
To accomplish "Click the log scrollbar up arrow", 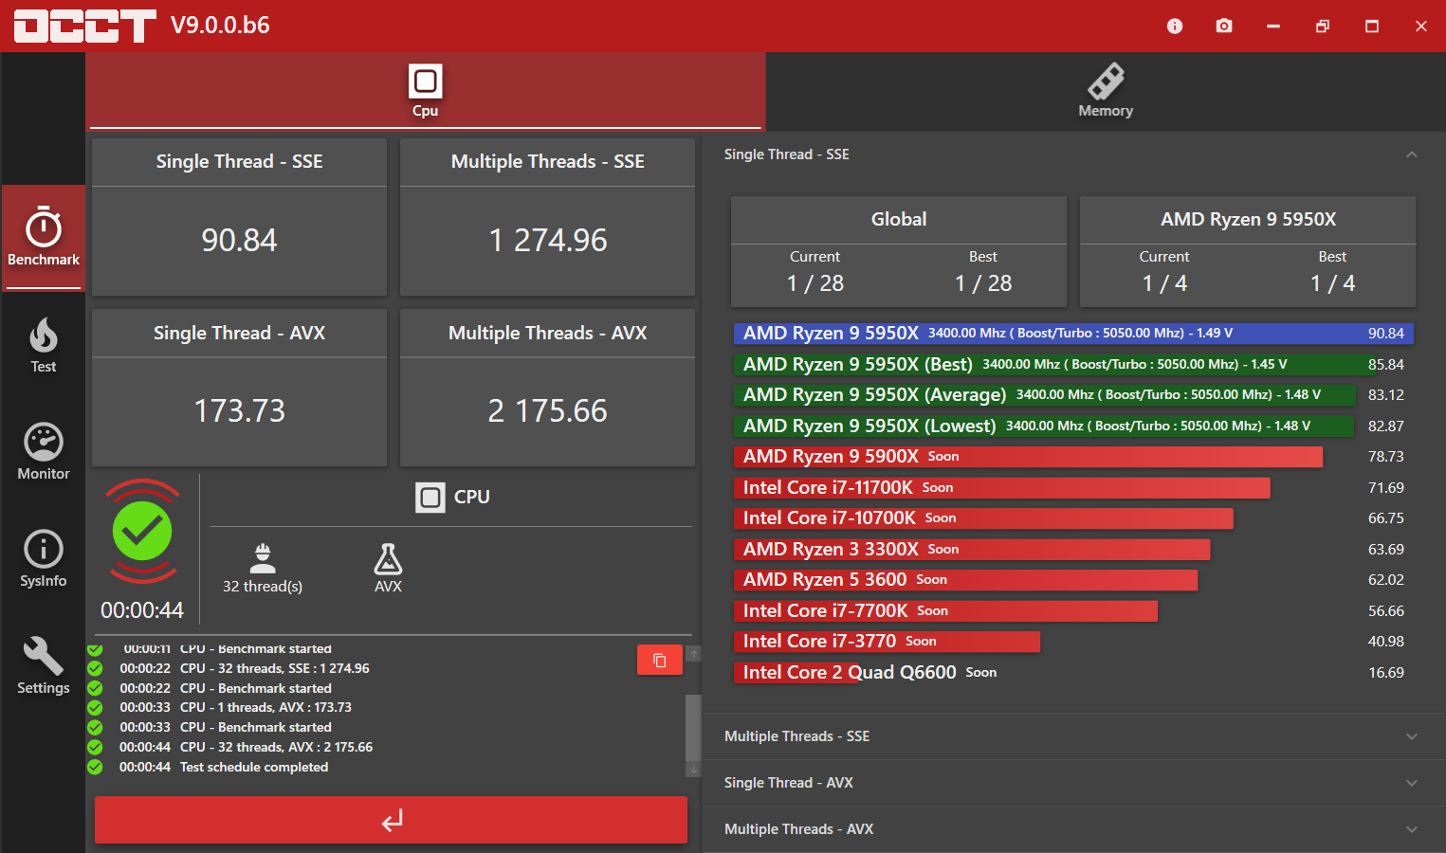I will coord(693,654).
